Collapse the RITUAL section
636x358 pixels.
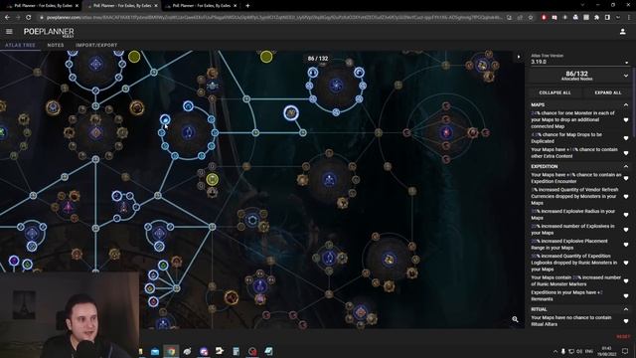[626, 309]
